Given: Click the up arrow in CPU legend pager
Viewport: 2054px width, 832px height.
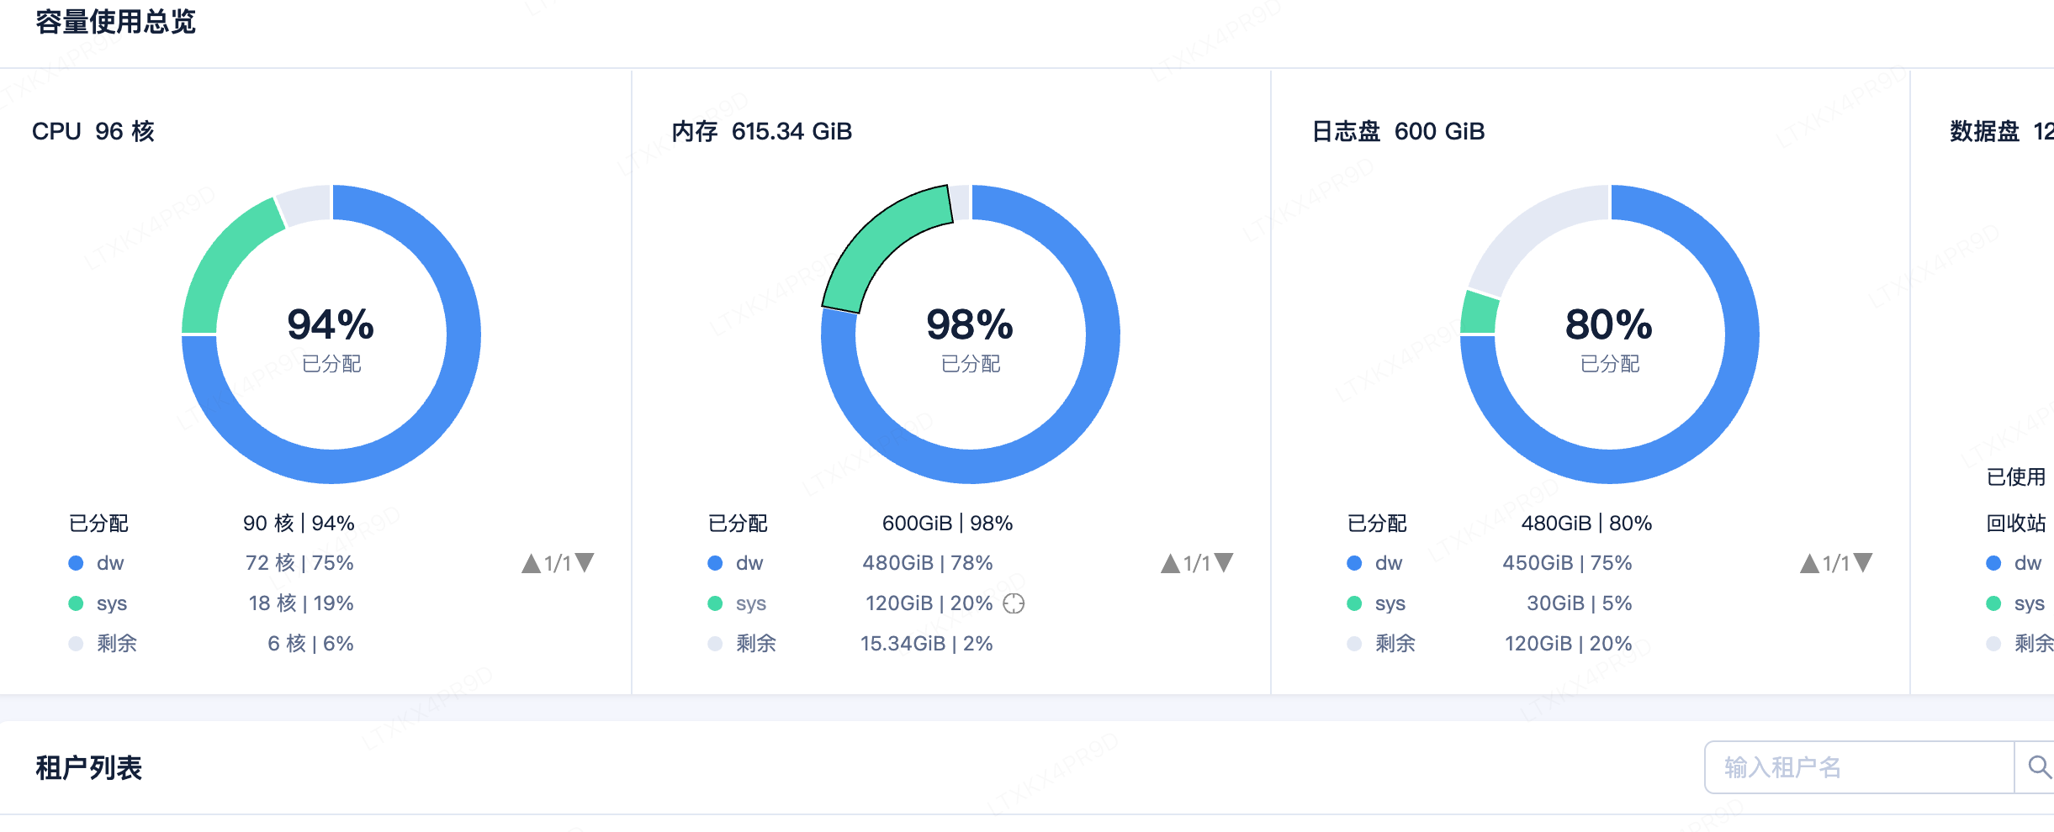Looking at the screenshot, I should (531, 563).
